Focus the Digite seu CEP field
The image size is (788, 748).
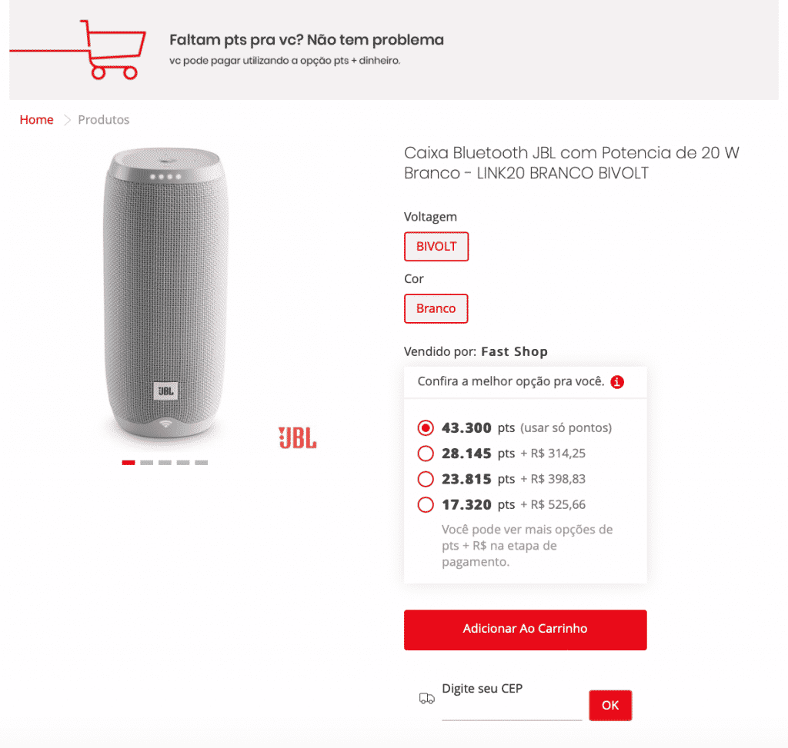click(x=512, y=710)
